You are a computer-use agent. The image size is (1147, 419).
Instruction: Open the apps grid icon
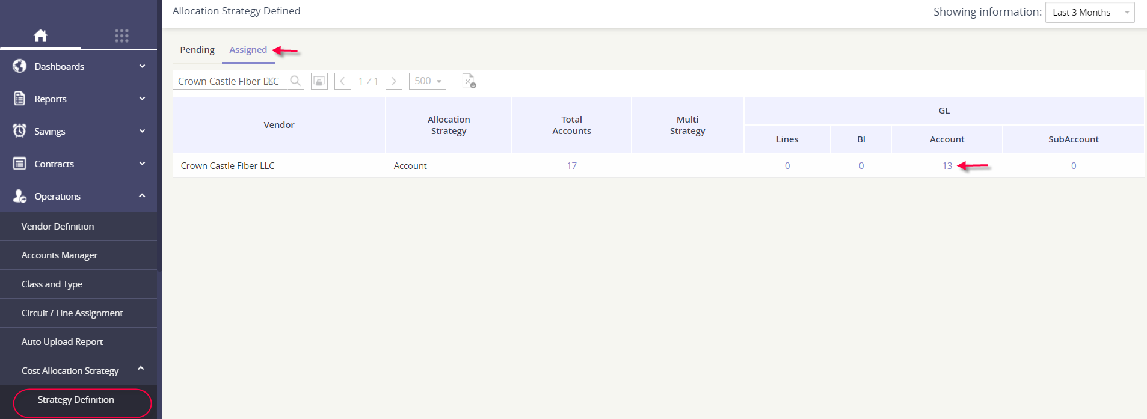[121, 35]
